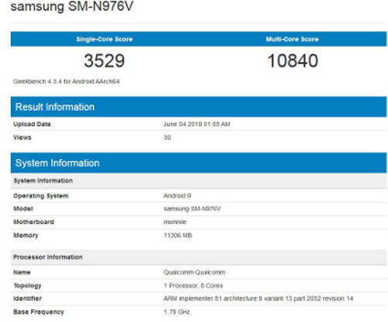Click the ARM implementer 81 identifier value
The height and width of the screenshot is (322, 388).
click(x=258, y=299)
